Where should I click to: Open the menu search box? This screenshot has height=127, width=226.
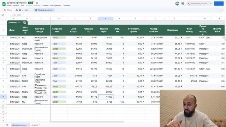8,10
